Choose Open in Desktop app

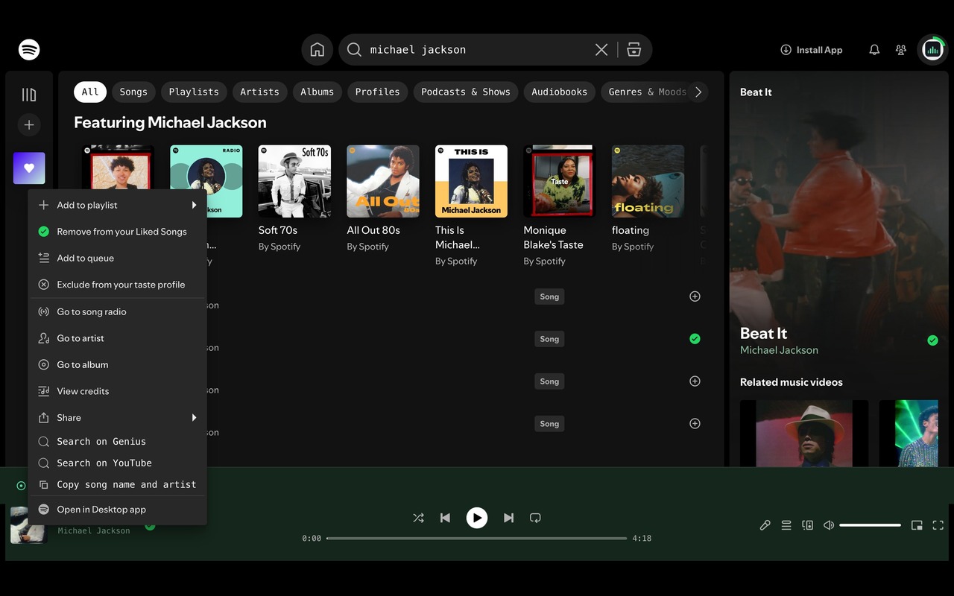(117, 510)
